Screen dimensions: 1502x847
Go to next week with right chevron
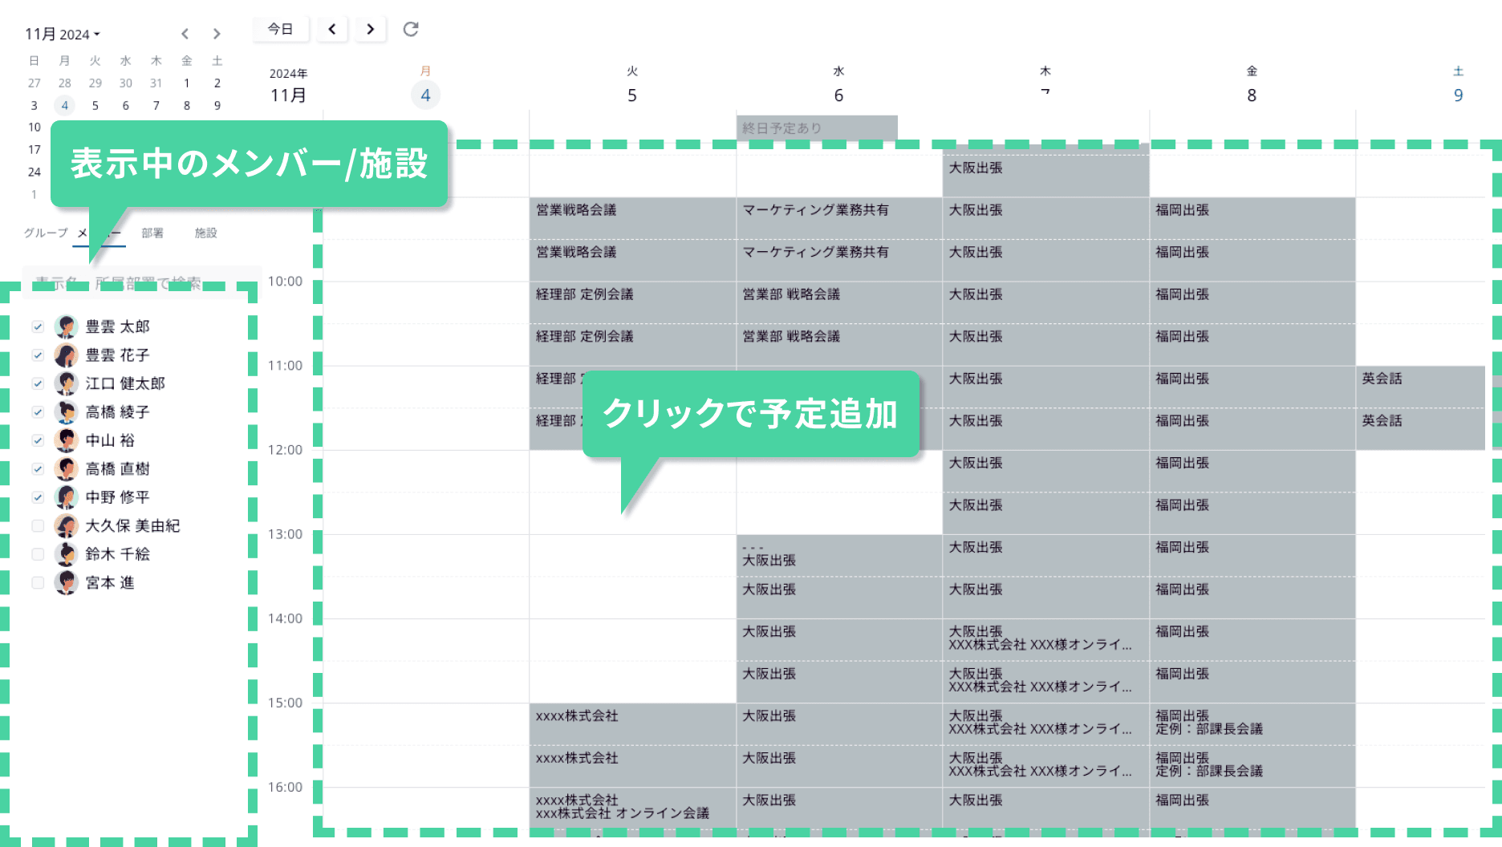[370, 30]
